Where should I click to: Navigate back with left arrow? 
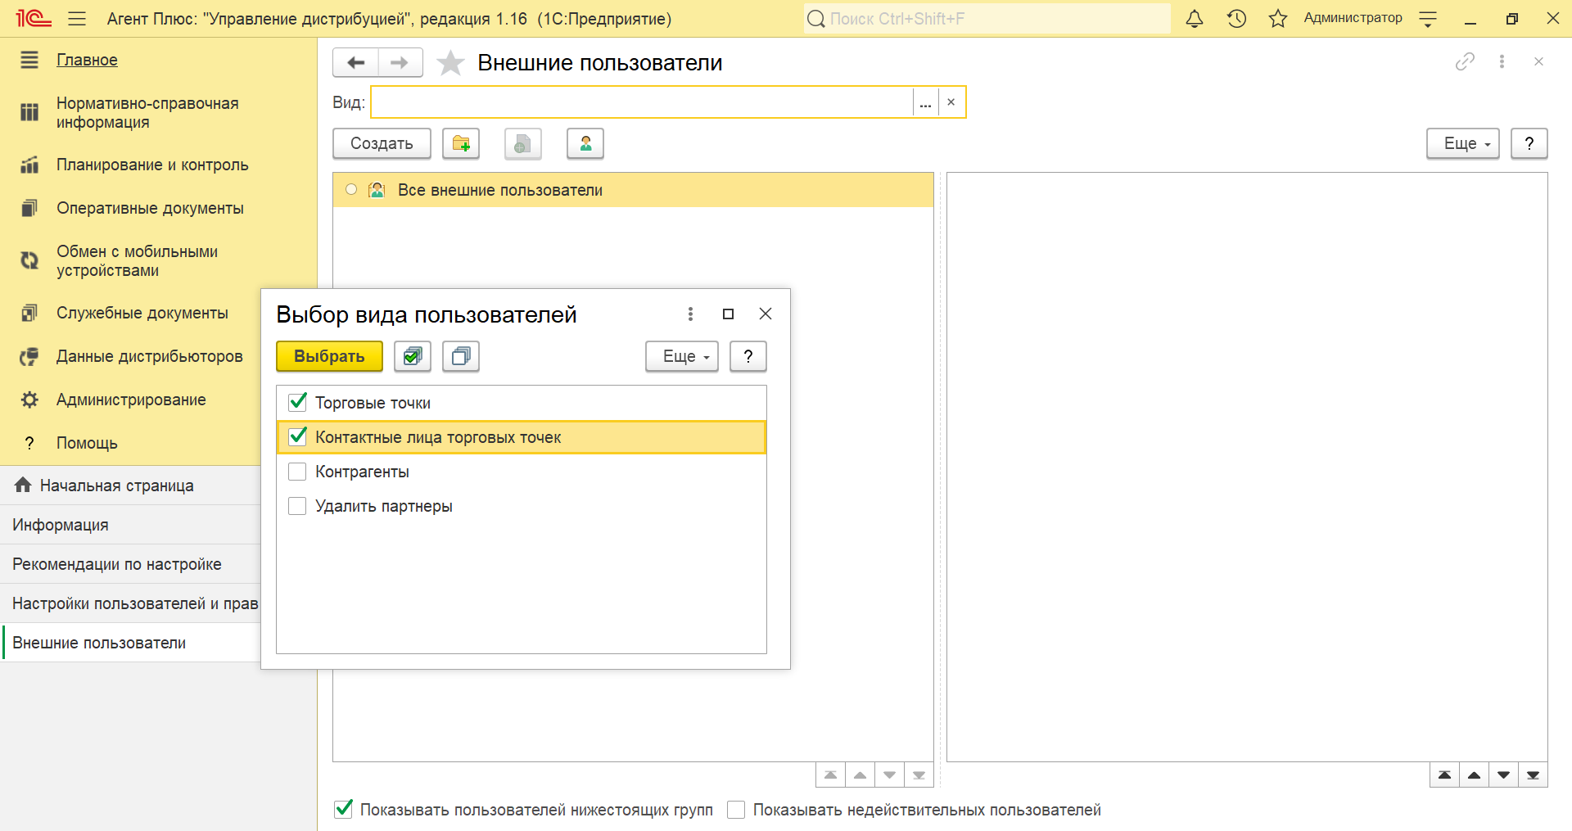click(x=356, y=63)
